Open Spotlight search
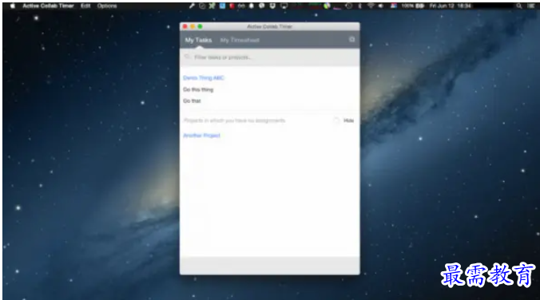This screenshot has width=540, height=300. click(518, 6)
